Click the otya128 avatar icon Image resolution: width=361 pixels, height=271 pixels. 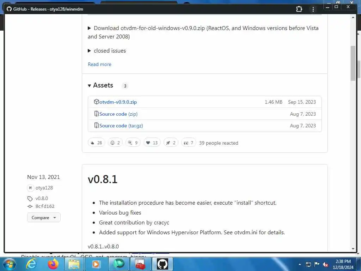[30, 188]
